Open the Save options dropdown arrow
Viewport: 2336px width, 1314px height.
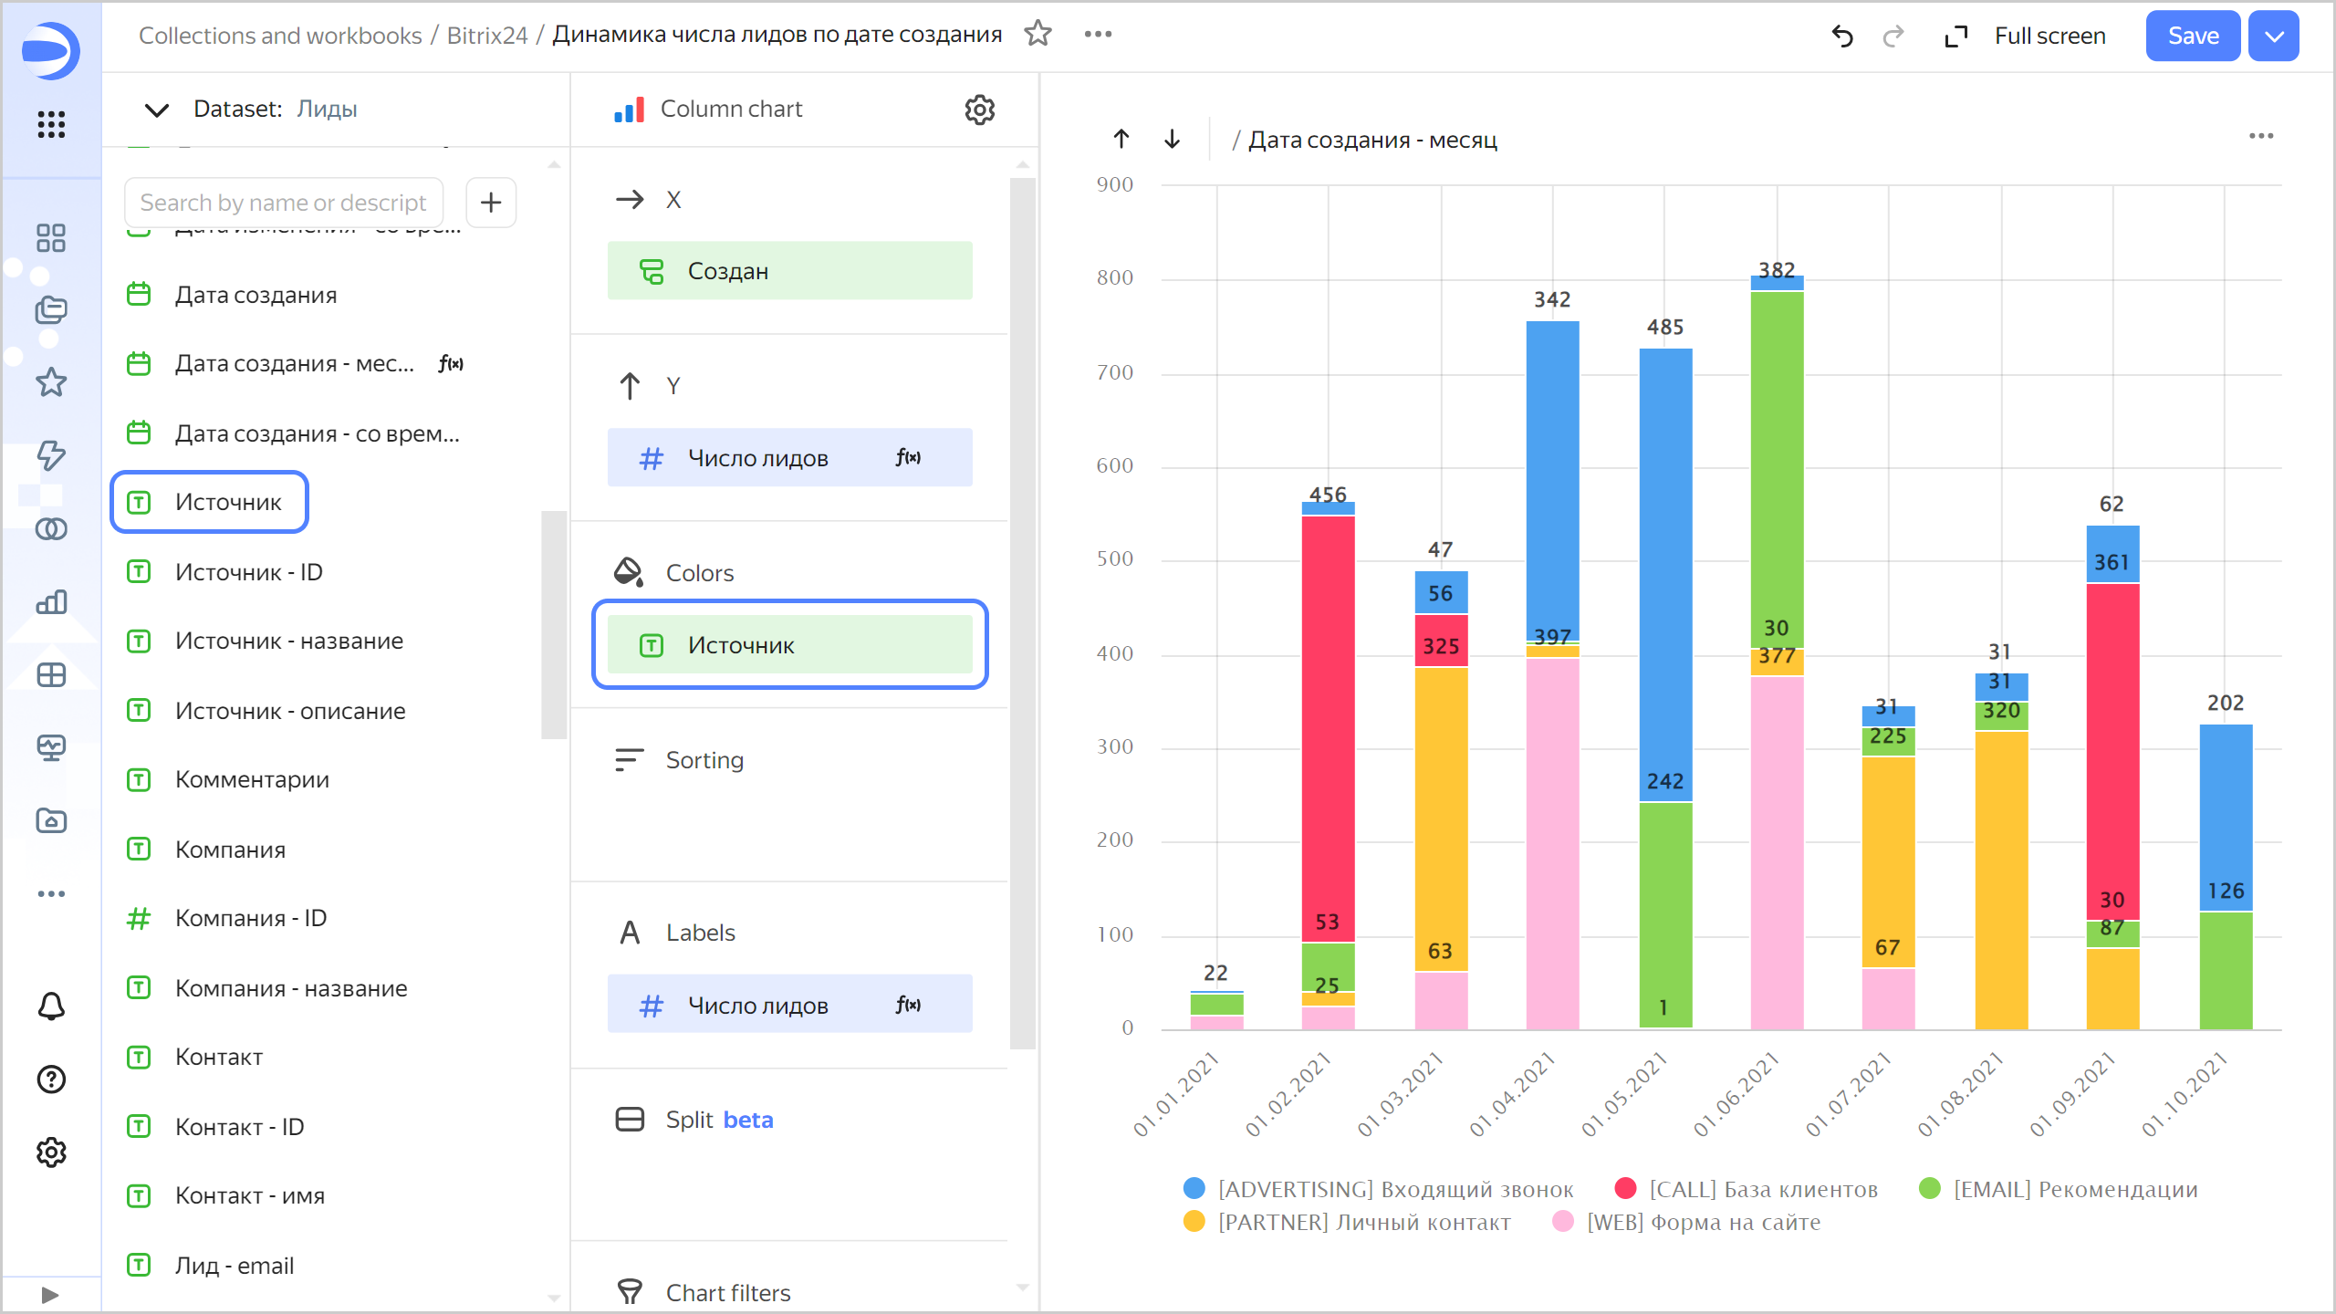pos(2273,36)
